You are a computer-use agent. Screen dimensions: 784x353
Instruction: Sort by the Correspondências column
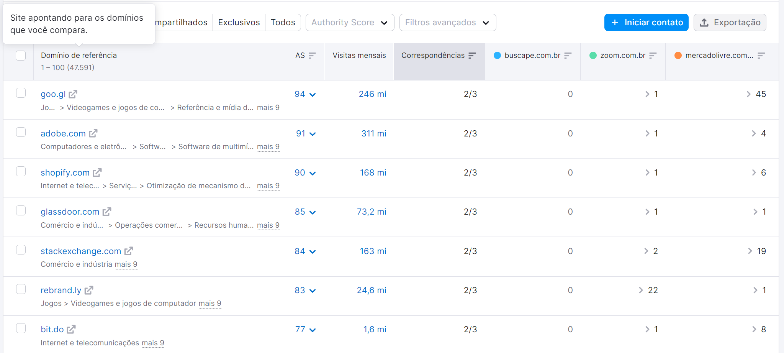[471, 55]
